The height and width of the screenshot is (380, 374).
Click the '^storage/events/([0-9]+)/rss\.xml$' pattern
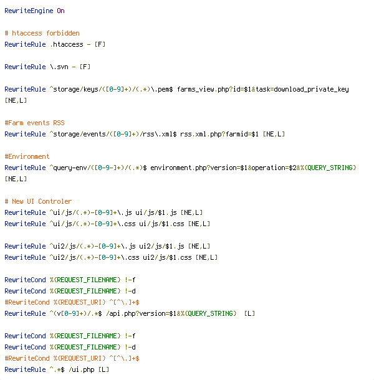113,134
